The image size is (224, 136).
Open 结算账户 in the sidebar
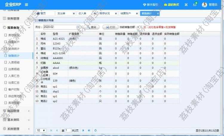click(14, 42)
